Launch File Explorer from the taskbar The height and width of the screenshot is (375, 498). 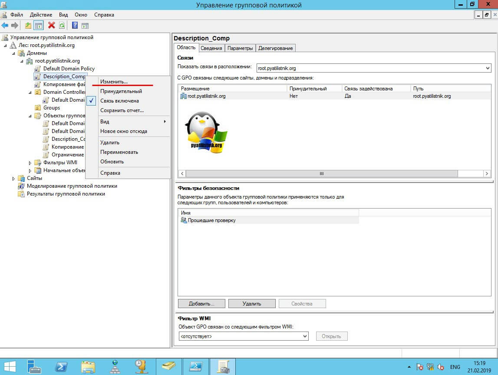(88, 366)
